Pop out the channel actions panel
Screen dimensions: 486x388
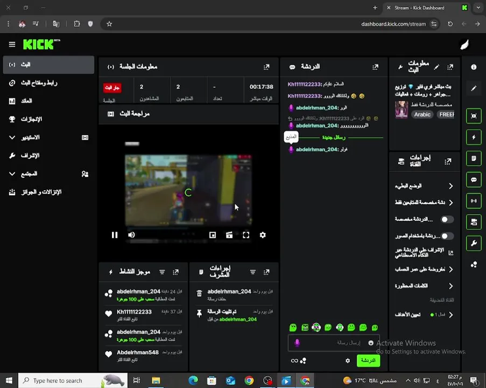[x=448, y=162]
